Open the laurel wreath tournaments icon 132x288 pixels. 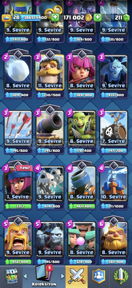click(x=121, y=277)
